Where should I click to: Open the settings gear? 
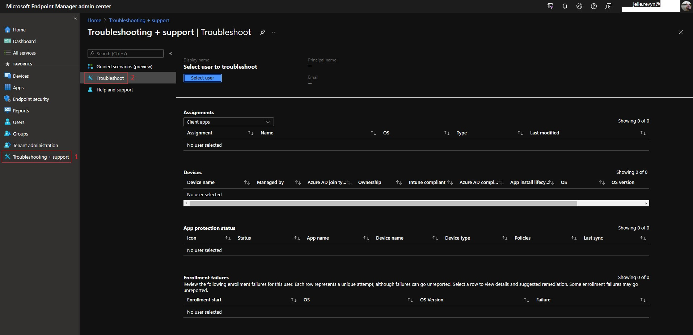pyautogui.click(x=579, y=6)
